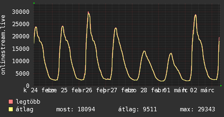
Task: Select the 'átlag' legend label next to yellow swatch
Action: [24, 109]
